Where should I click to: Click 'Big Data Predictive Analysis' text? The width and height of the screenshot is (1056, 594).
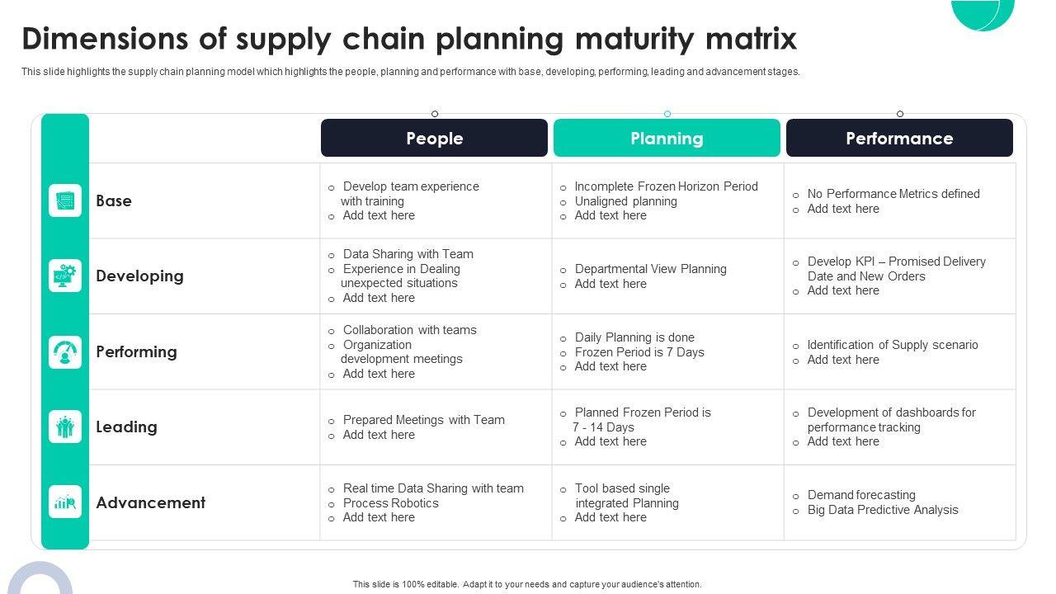(883, 510)
